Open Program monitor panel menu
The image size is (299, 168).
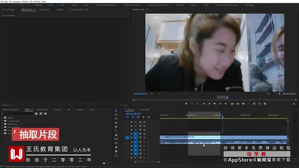point(147,9)
